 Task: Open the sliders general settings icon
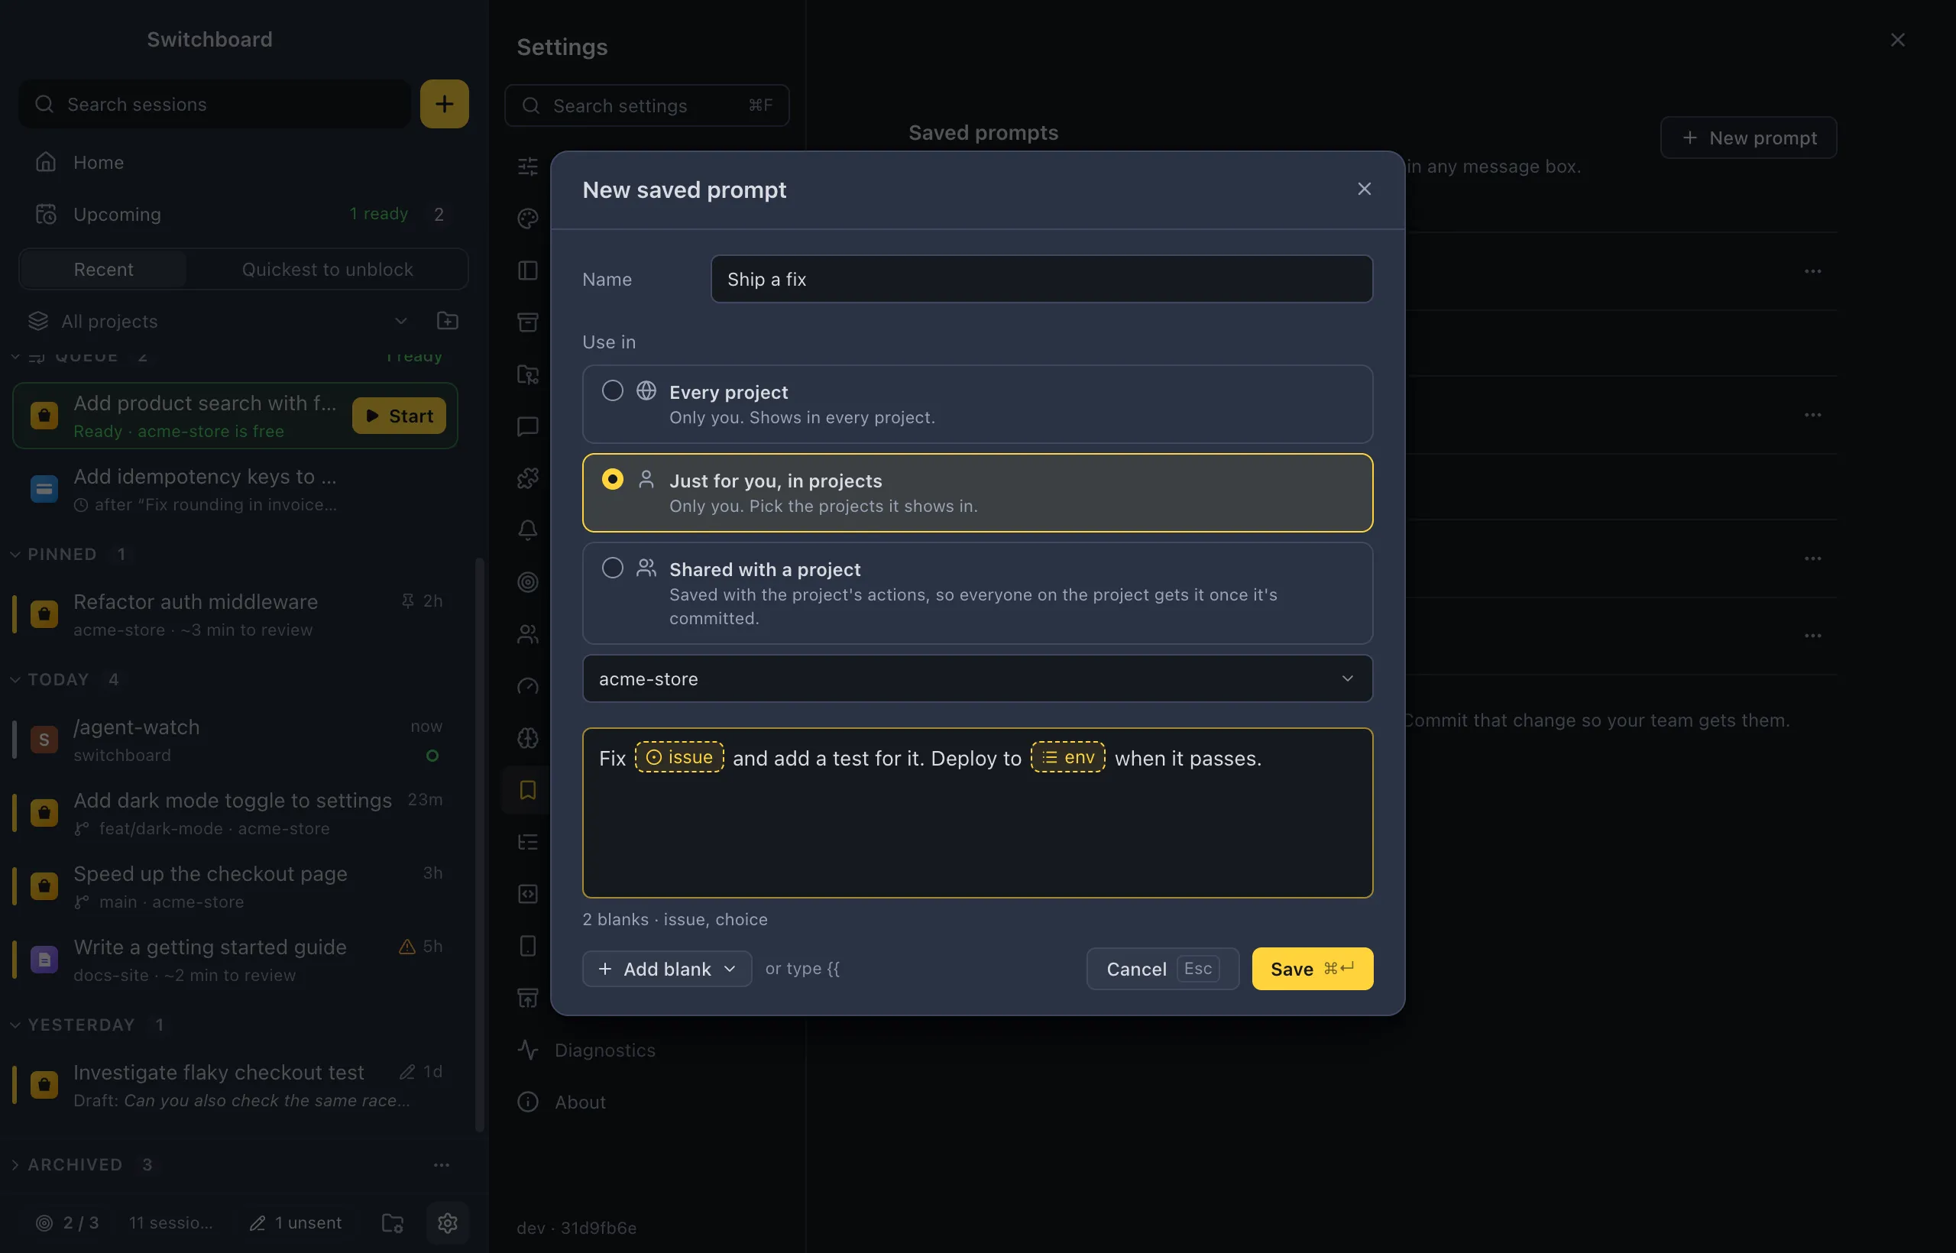(x=528, y=166)
